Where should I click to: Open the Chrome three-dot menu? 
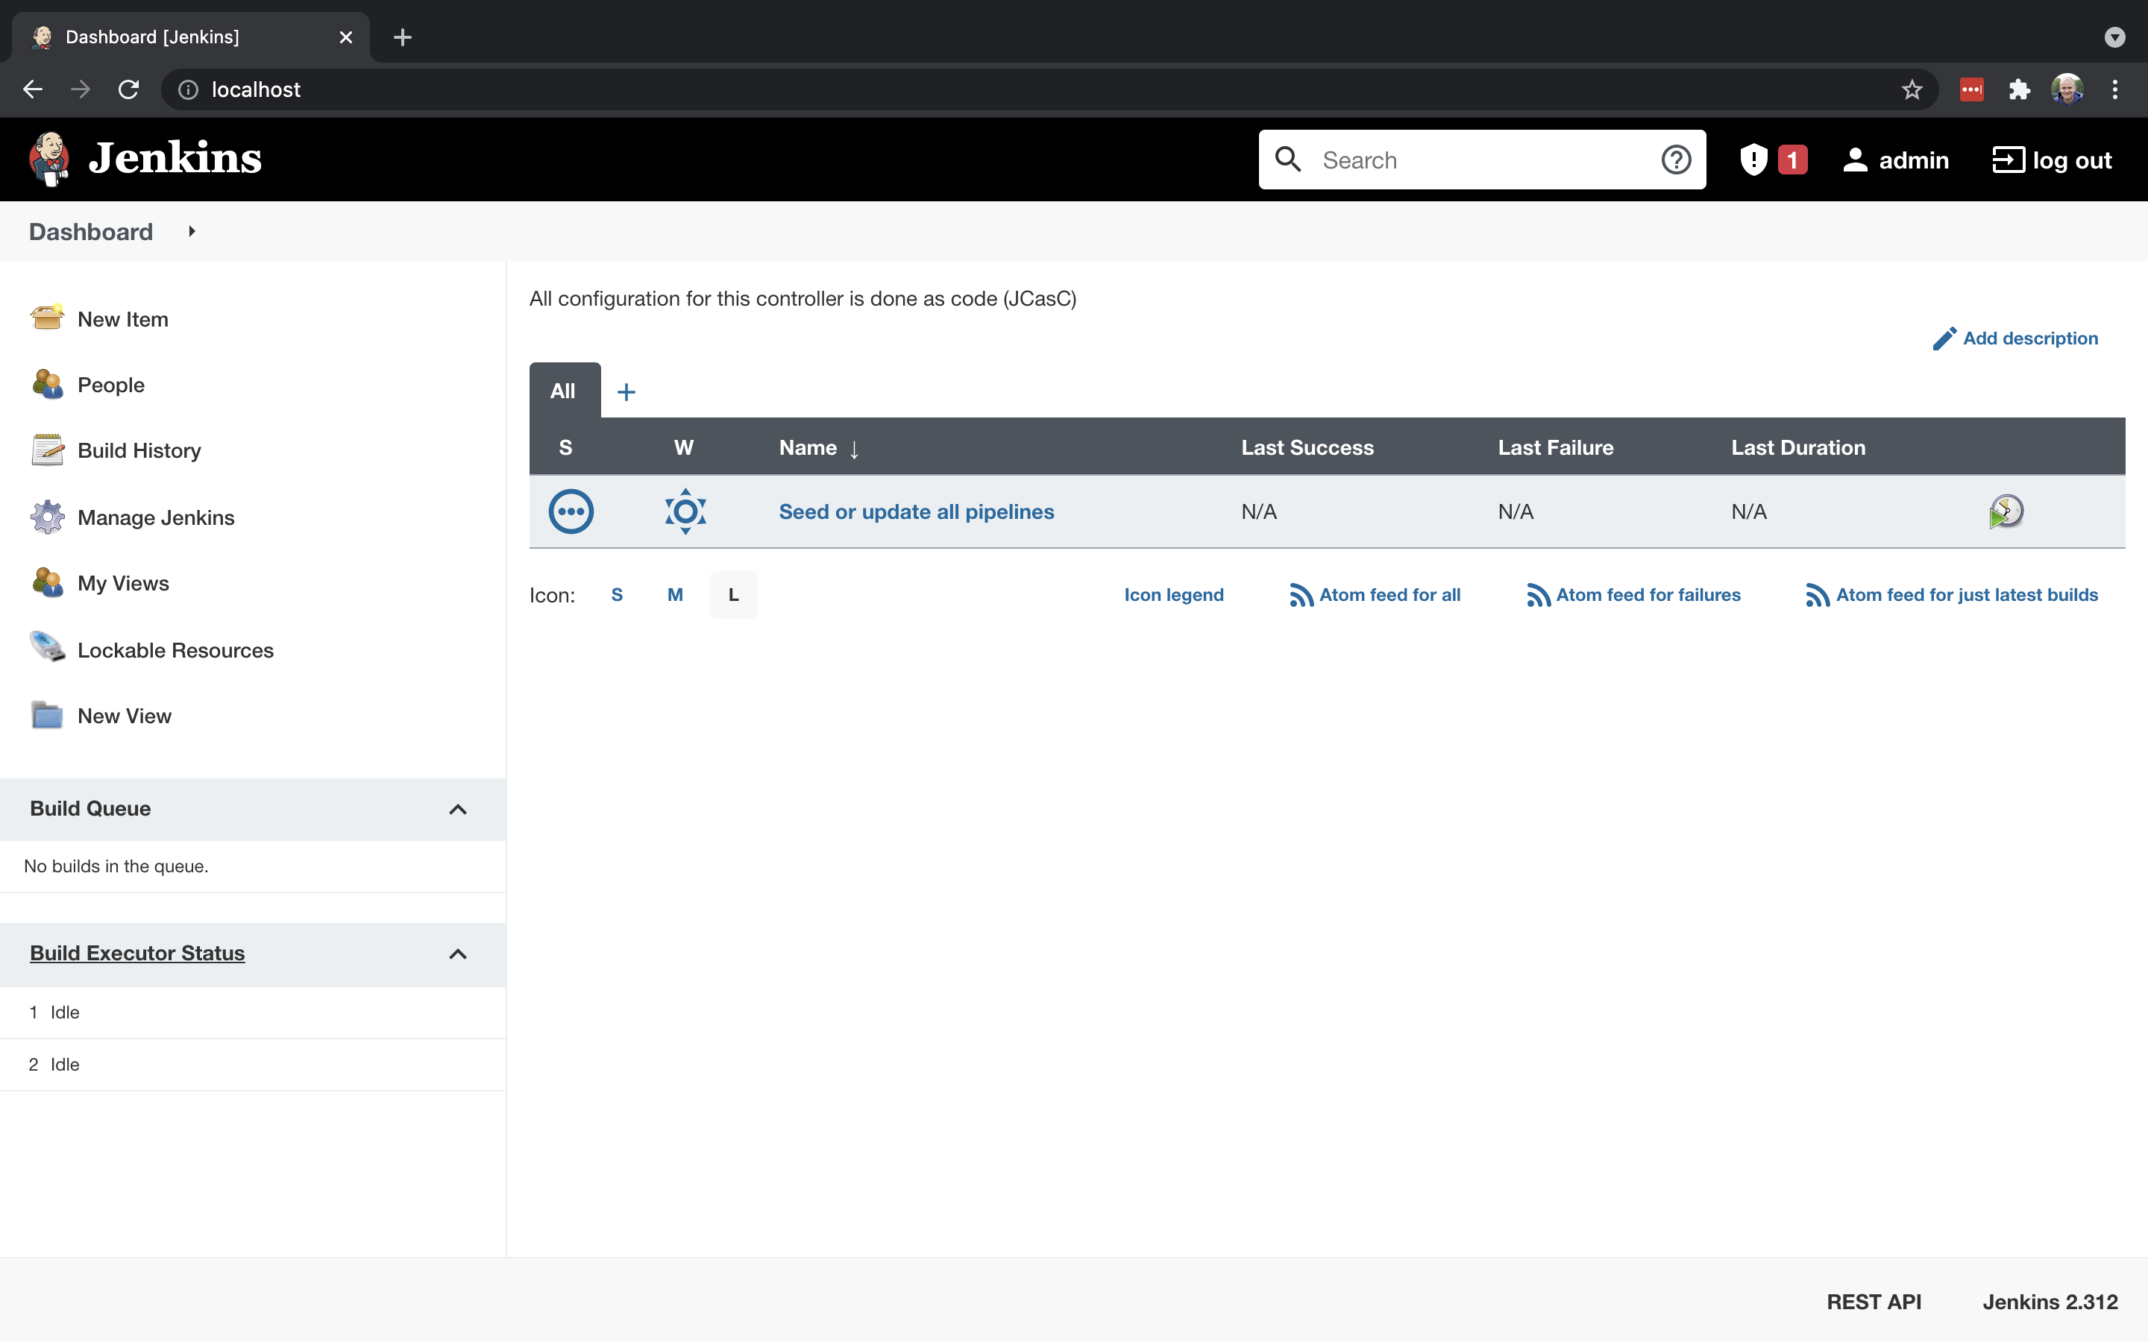click(x=2115, y=89)
